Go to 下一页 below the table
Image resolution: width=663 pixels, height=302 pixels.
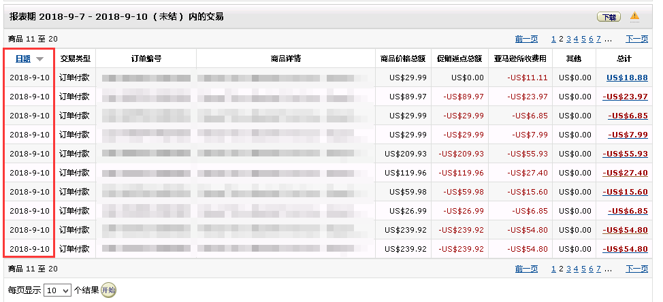pos(636,269)
